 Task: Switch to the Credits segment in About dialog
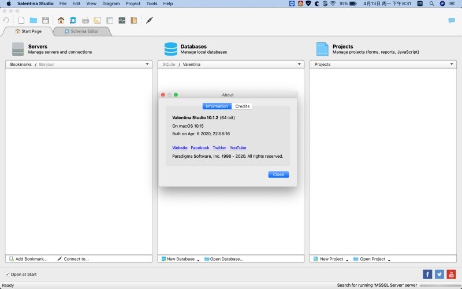pos(242,106)
